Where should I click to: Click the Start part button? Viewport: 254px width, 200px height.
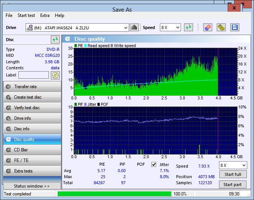pos(233,185)
